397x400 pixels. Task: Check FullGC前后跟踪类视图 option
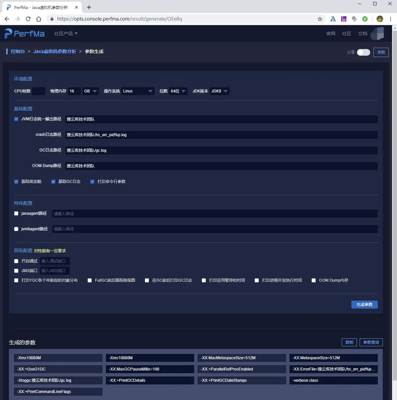coord(90,280)
